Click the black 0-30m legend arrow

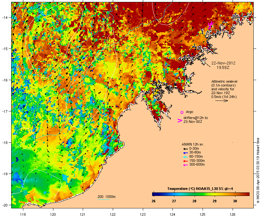click(x=185, y=149)
